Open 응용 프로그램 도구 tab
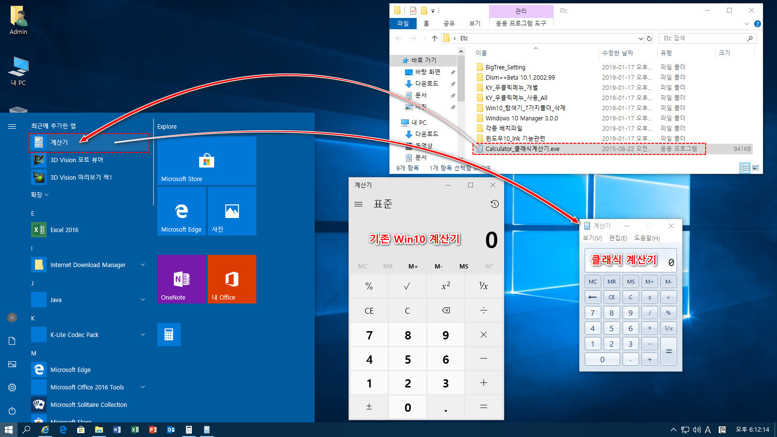 pos(521,23)
